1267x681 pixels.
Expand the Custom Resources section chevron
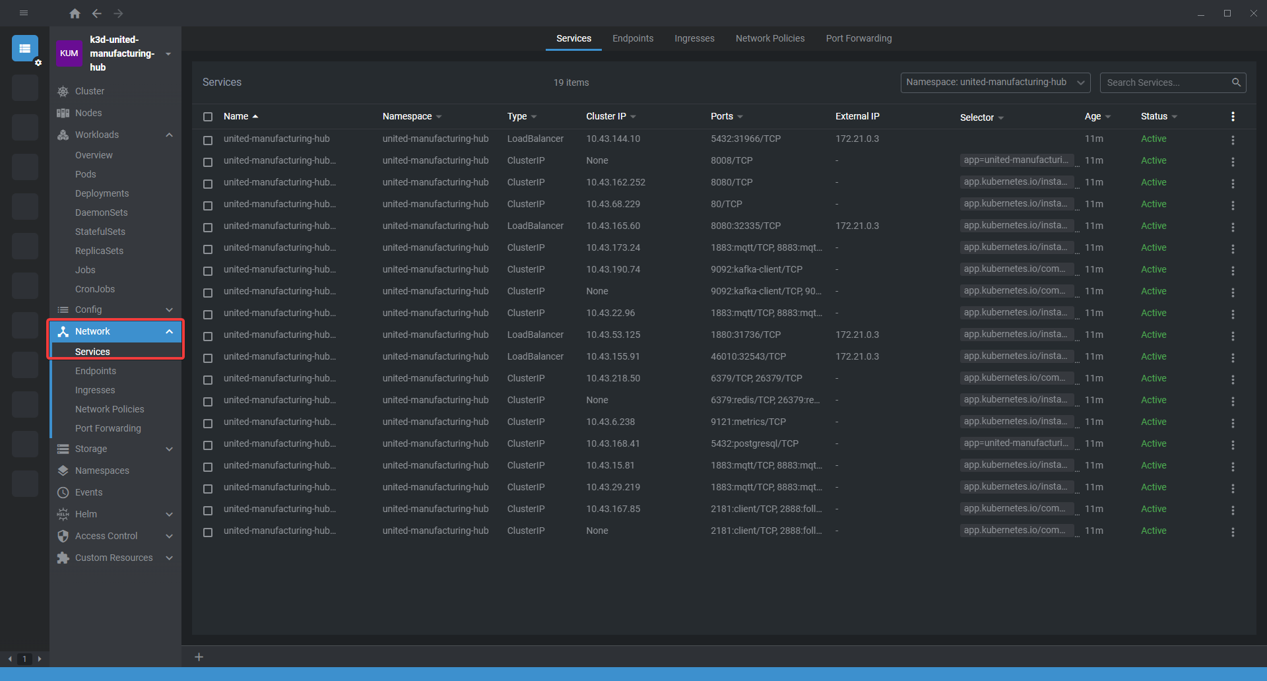[170, 558]
